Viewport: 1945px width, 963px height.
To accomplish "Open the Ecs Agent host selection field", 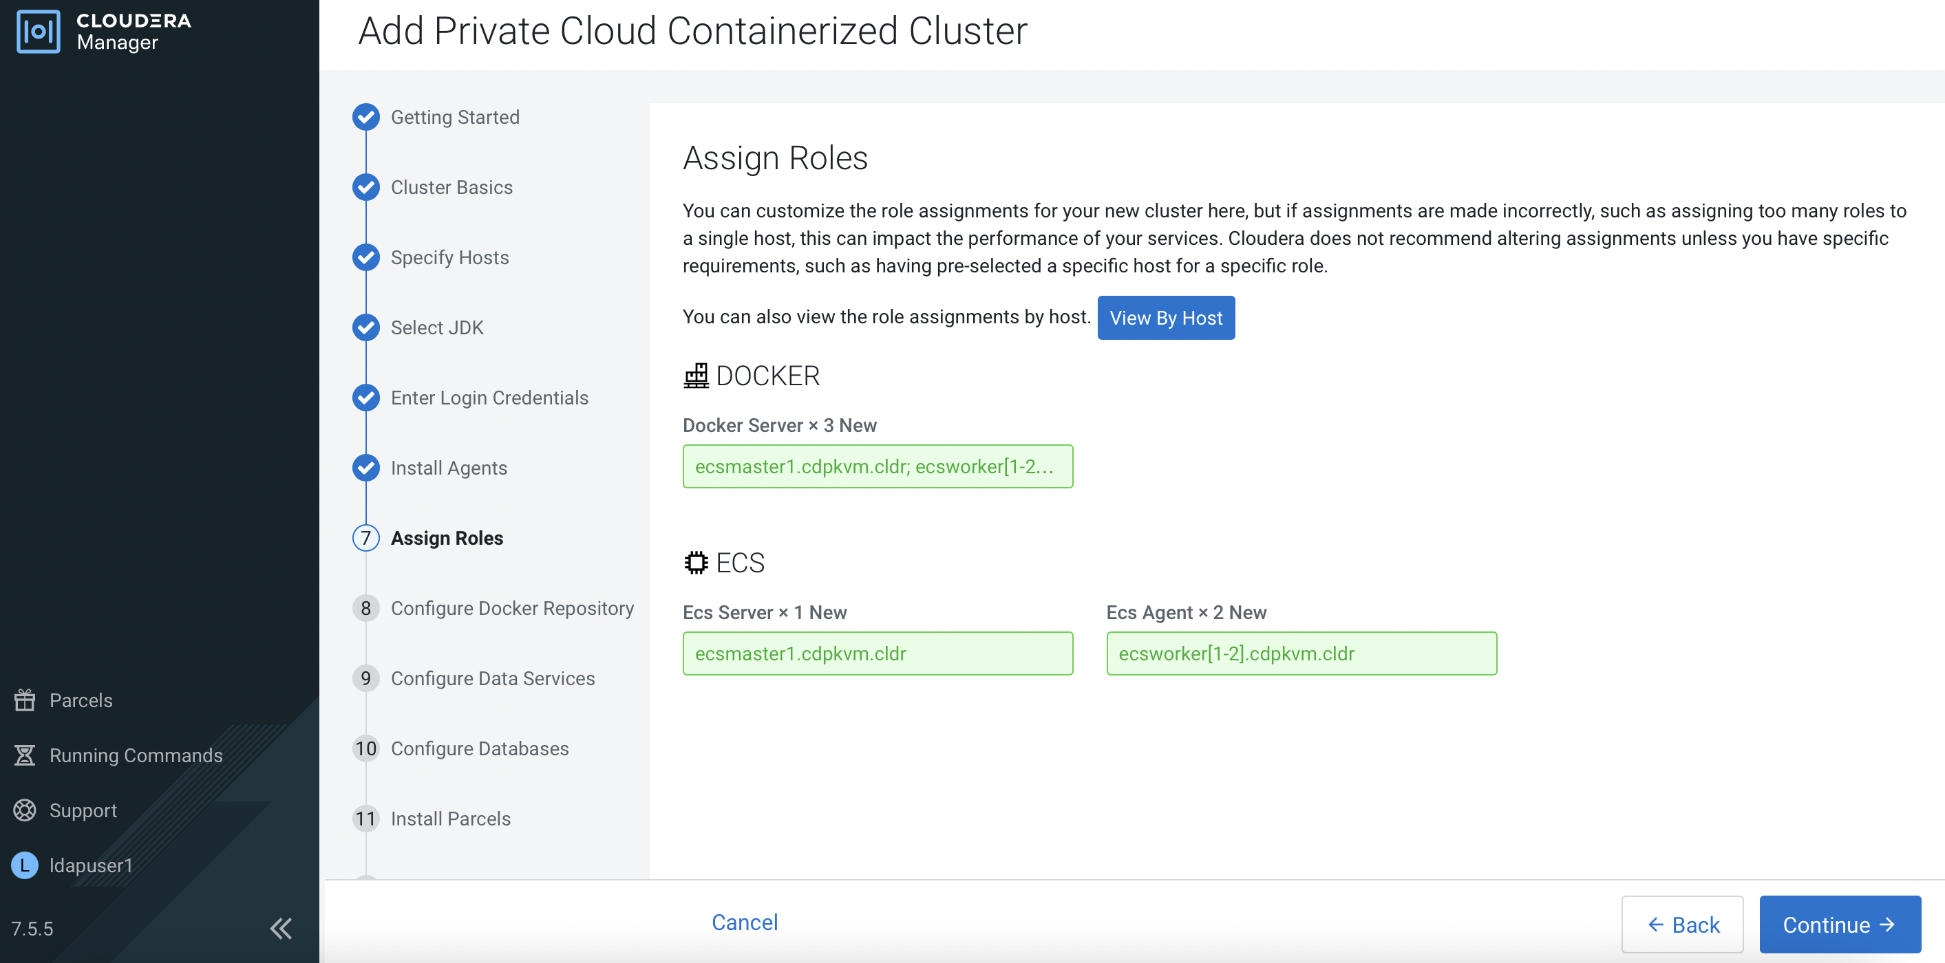I will click(x=1301, y=653).
